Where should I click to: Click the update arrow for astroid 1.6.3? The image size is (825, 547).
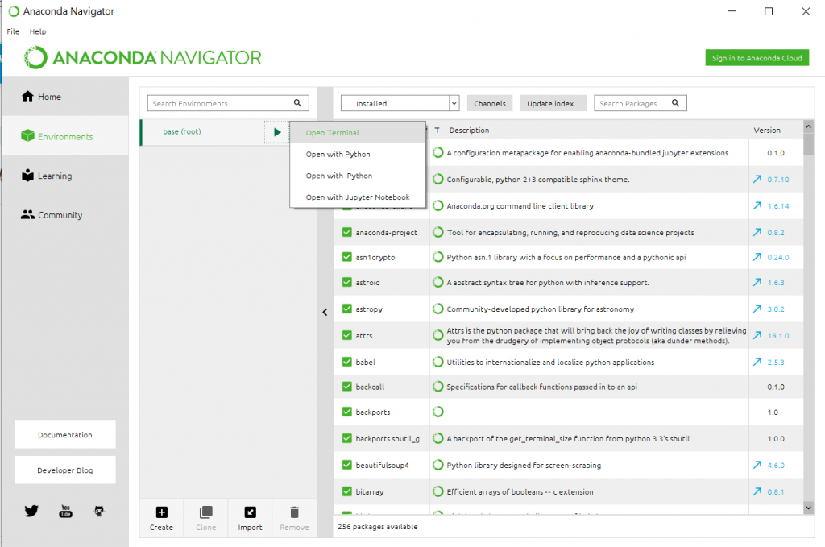[757, 283]
